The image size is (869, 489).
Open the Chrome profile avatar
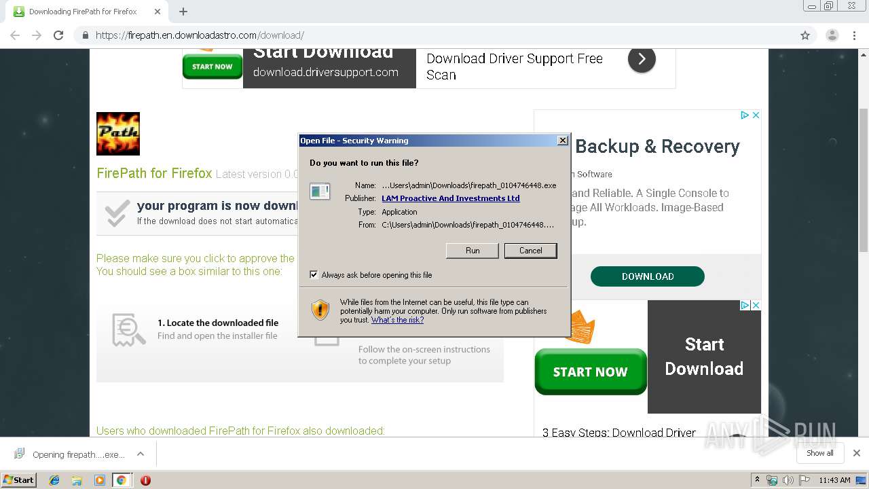coord(832,35)
